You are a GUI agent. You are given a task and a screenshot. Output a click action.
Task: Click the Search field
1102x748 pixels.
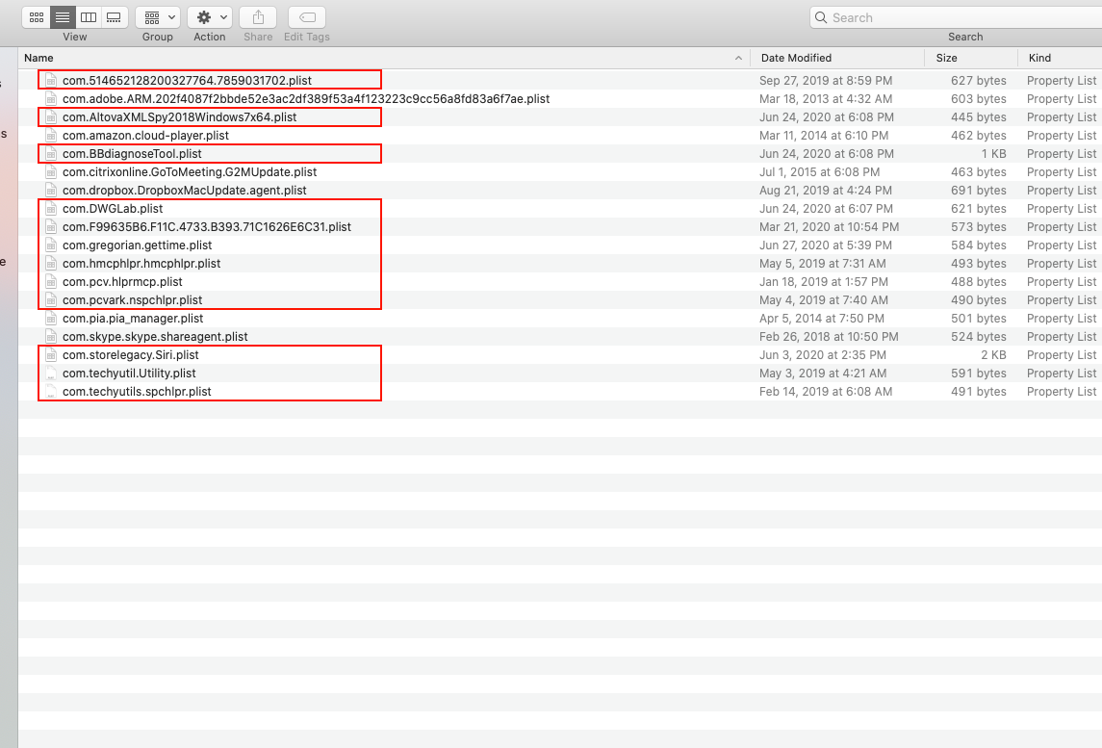[x=956, y=17]
